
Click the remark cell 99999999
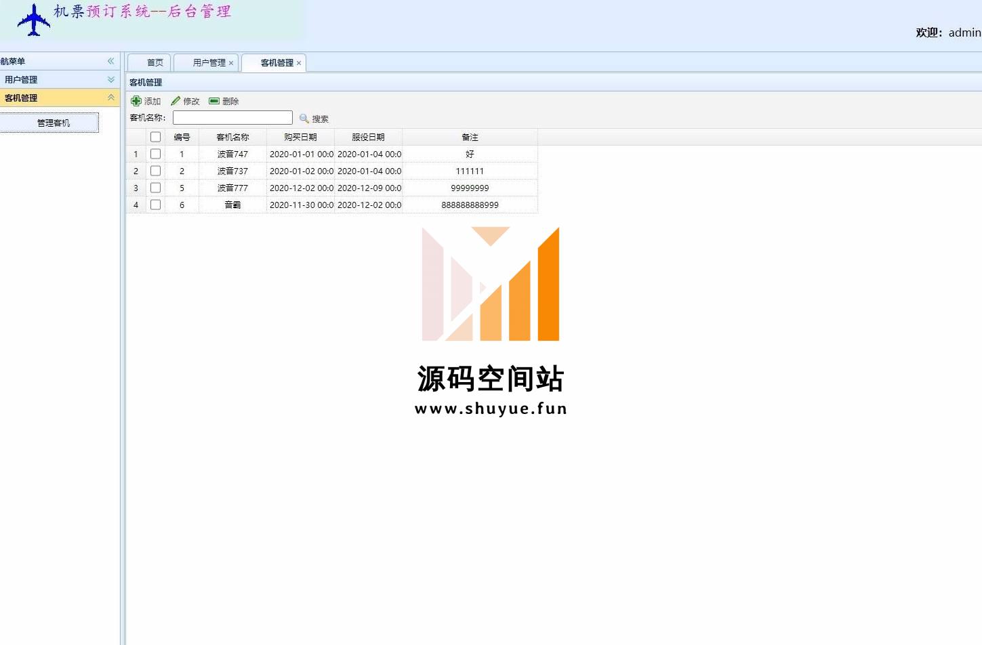[x=470, y=188]
